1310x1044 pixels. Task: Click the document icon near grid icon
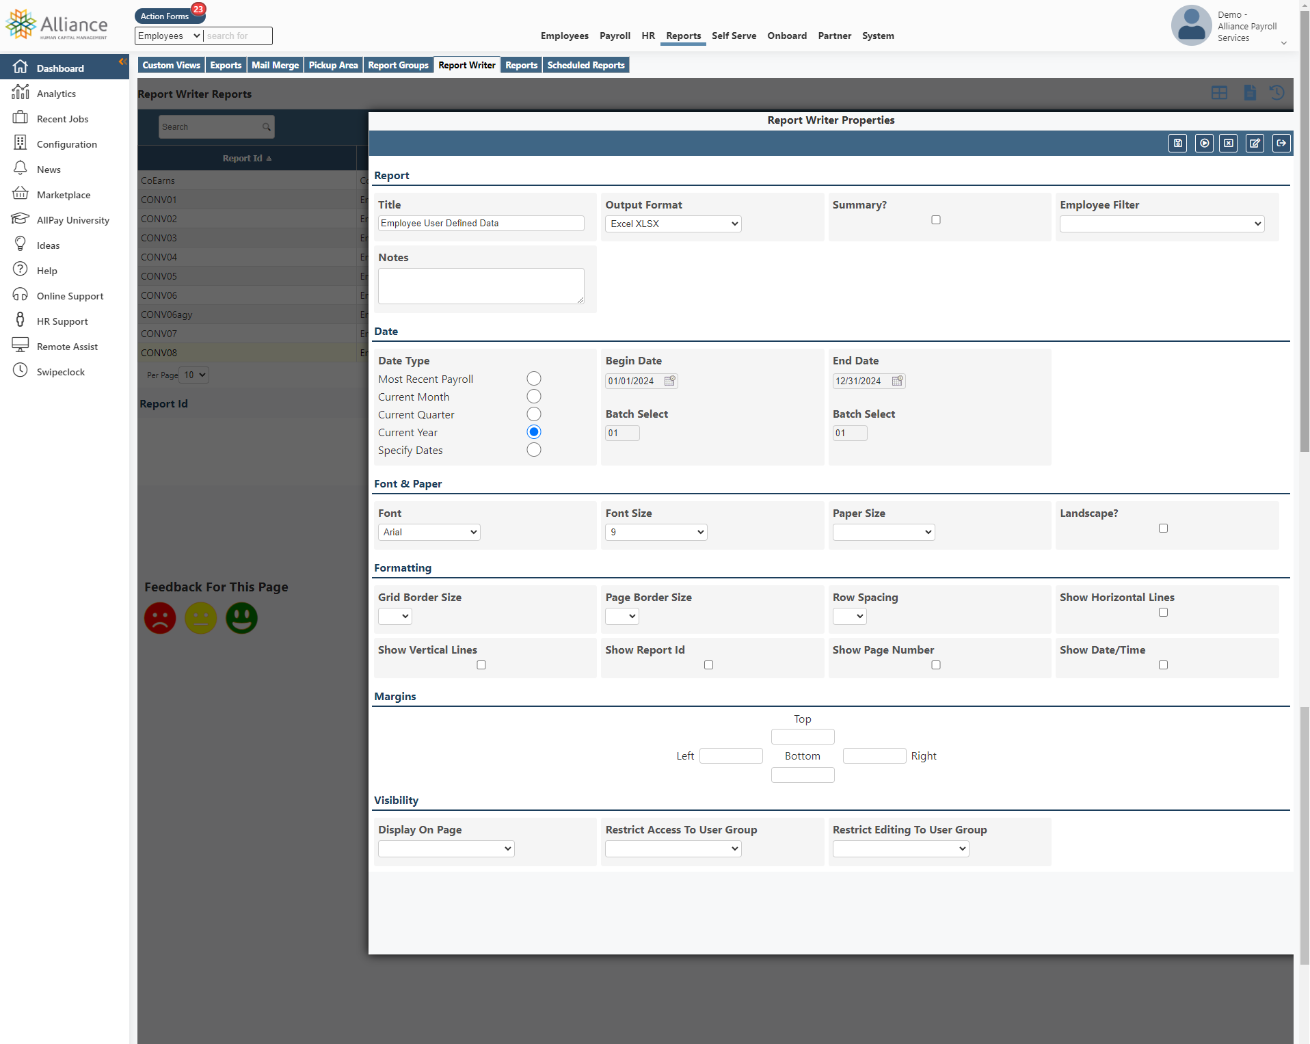point(1250,93)
